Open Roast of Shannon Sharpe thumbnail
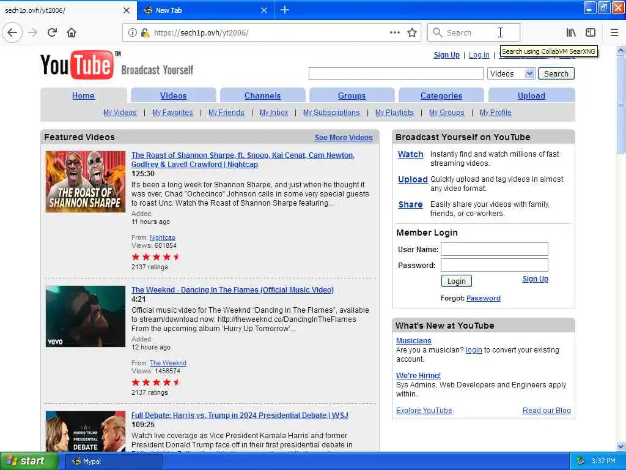Image resolution: width=626 pixels, height=470 pixels. pyautogui.click(x=86, y=181)
